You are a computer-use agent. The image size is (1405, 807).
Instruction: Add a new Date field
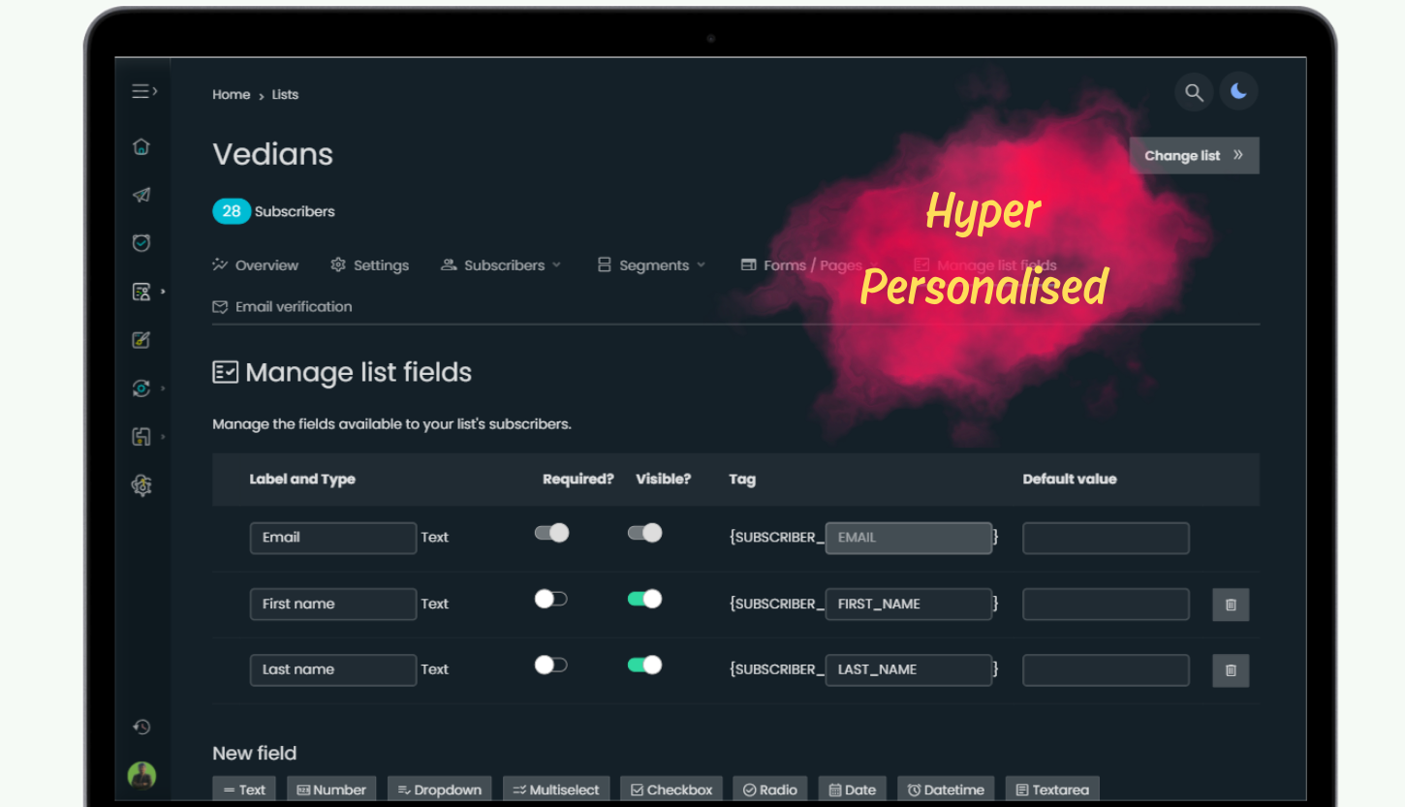pos(853,790)
